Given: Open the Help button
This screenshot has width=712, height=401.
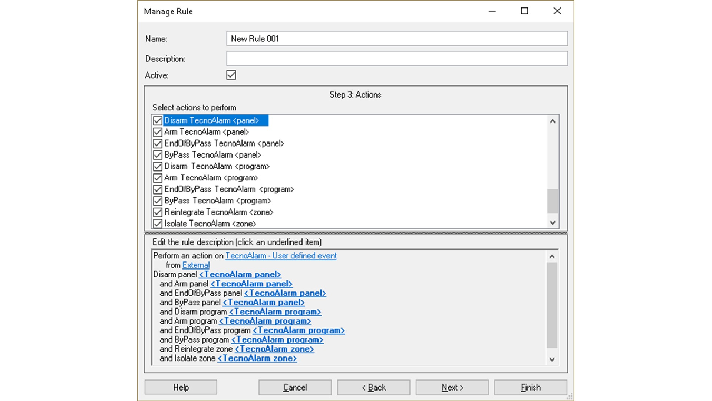Looking at the screenshot, I should pos(181,387).
